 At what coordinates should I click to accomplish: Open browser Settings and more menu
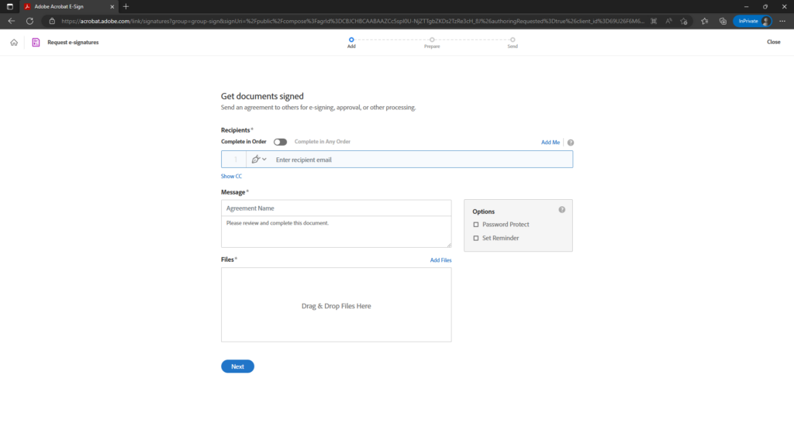coord(781,21)
